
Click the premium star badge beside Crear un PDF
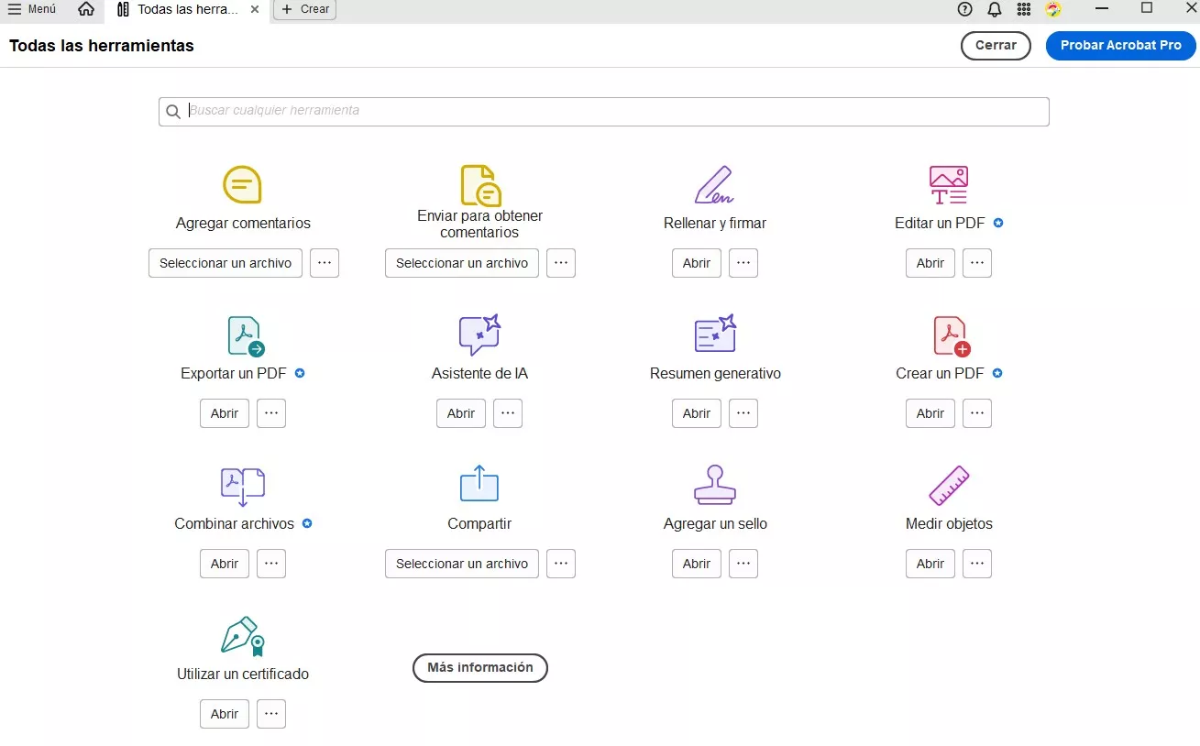pyautogui.click(x=997, y=373)
